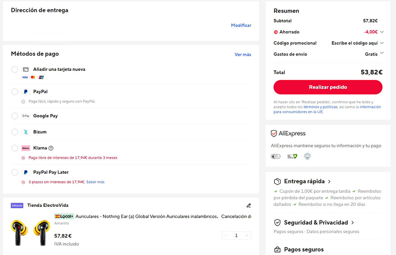Viewport: 396px width, 255px height.
Task: Open información para consumidores link
Action: click(327, 110)
